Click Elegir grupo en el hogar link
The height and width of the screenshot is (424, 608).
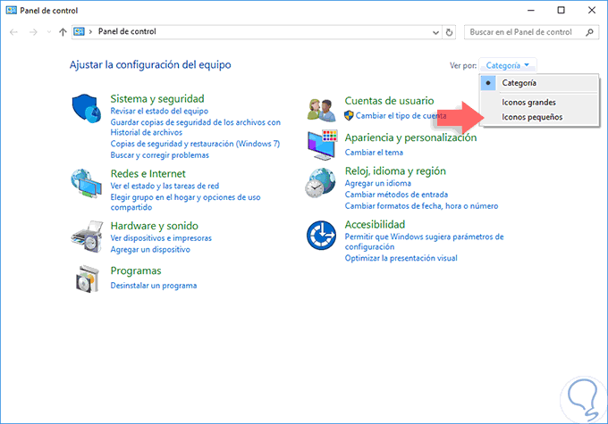(185, 202)
